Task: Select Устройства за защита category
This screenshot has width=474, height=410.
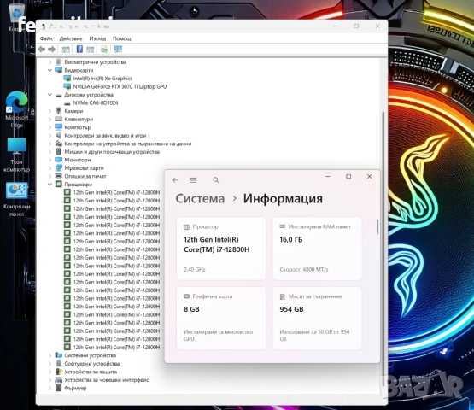Action: coord(91,372)
